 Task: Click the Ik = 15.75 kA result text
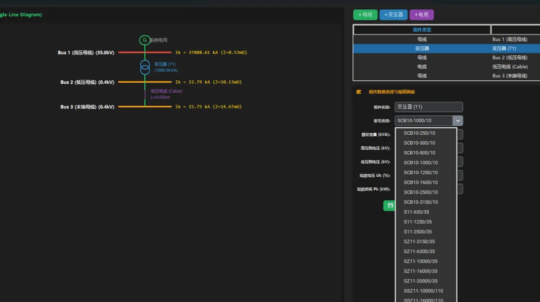click(x=208, y=107)
